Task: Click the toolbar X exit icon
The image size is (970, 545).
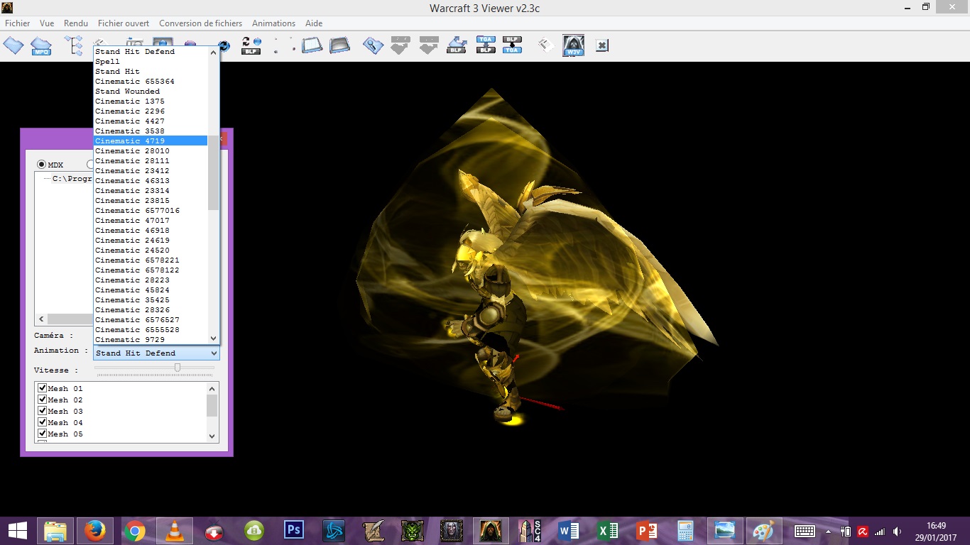Action: pyautogui.click(x=601, y=45)
